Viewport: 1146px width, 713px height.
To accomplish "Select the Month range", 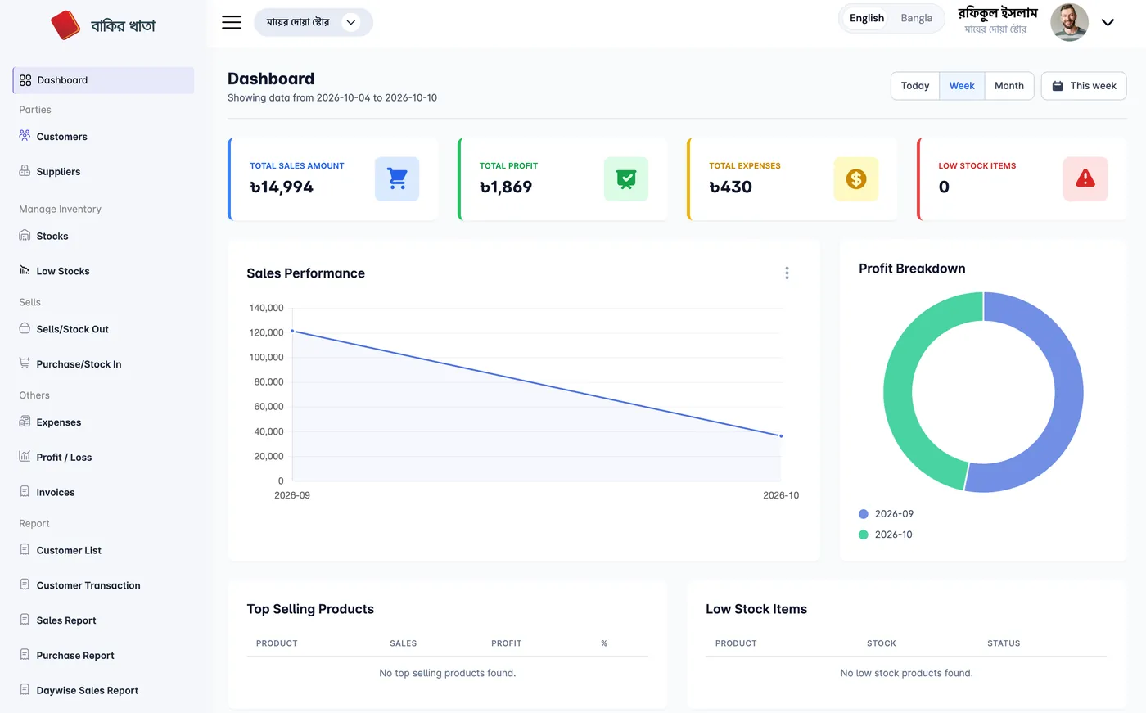I will (x=1009, y=86).
